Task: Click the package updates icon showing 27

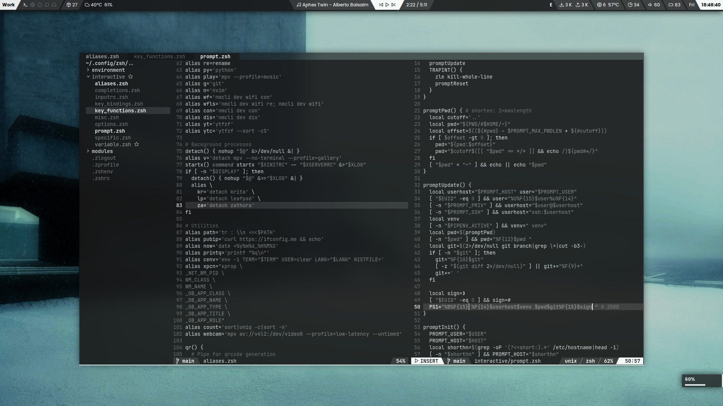Action: point(69,5)
